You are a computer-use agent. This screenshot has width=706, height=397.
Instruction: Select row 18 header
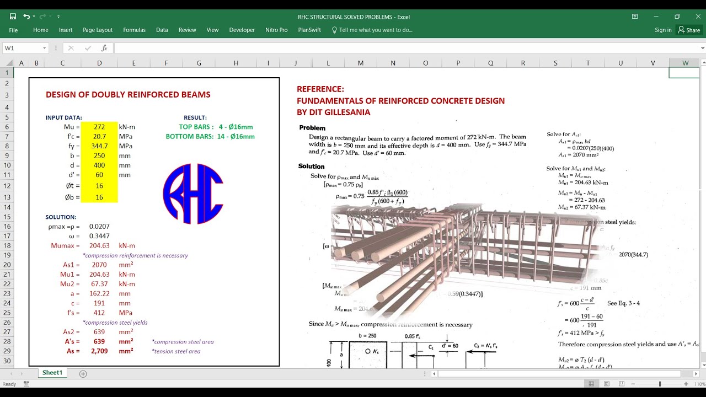click(7, 245)
